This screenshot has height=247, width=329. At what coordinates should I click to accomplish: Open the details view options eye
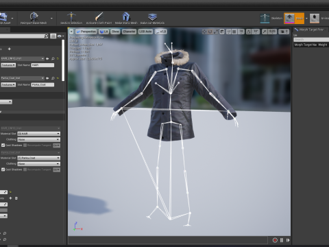pyautogui.click(x=60, y=36)
